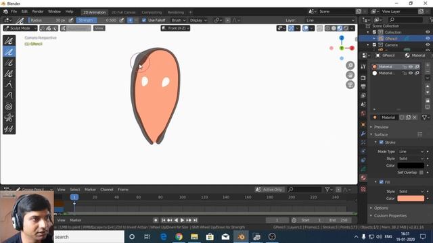The image size is (433, 243).
Task: Toggle camera view icon in viewport
Action: [350, 84]
